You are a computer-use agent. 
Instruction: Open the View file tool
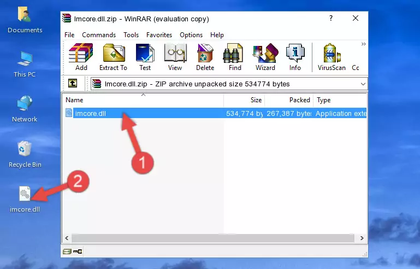click(x=175, y=57)
